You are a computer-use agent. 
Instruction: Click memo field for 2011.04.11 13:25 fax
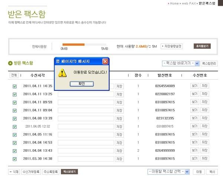pyautogui.click(x=86, y=95)
